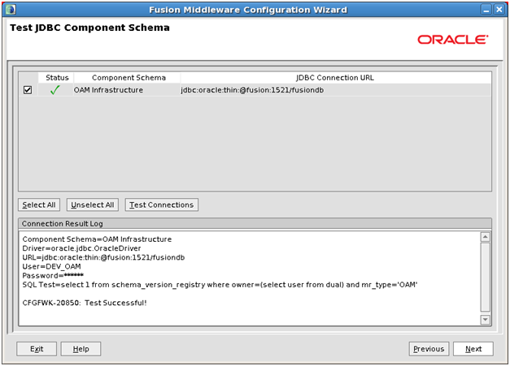Select the OAM Infrastructure schema cell
The height and width of the screenshot is (366, 510).
pyautogui.click(x=127, y=90)
